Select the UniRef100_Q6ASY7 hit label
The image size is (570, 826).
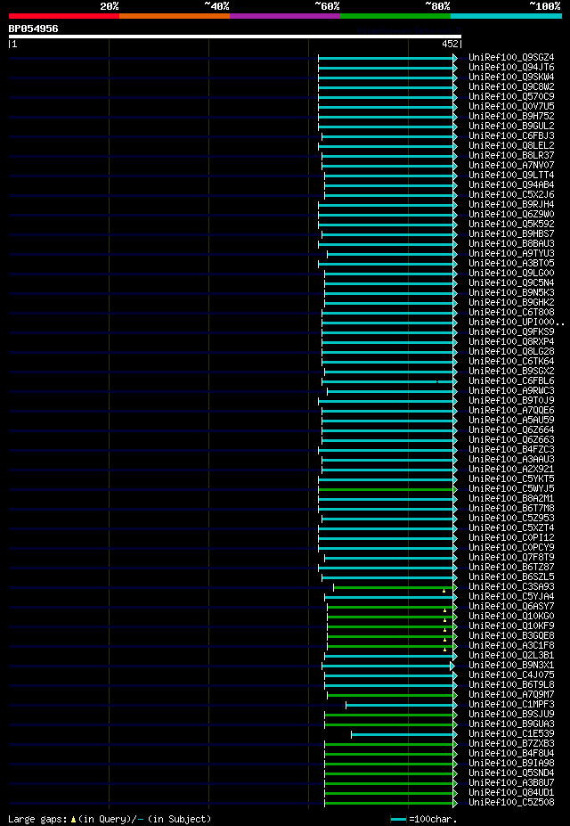pyautogui.click(x=511, y=606)
